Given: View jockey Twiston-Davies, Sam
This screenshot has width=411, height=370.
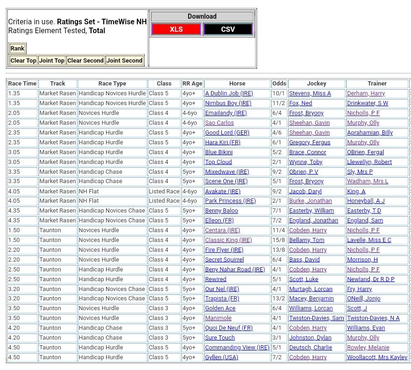Looking at the screenshot, I should click(x=316, y=318).
